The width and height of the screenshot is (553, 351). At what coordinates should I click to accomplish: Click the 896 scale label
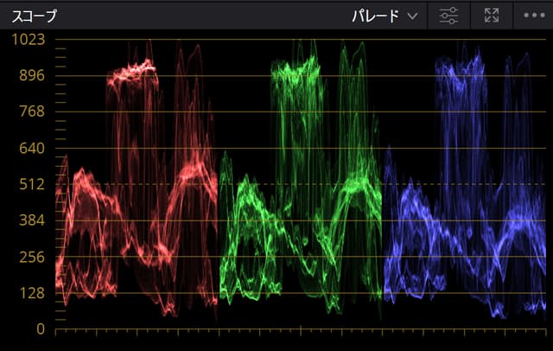coord(32,75)
